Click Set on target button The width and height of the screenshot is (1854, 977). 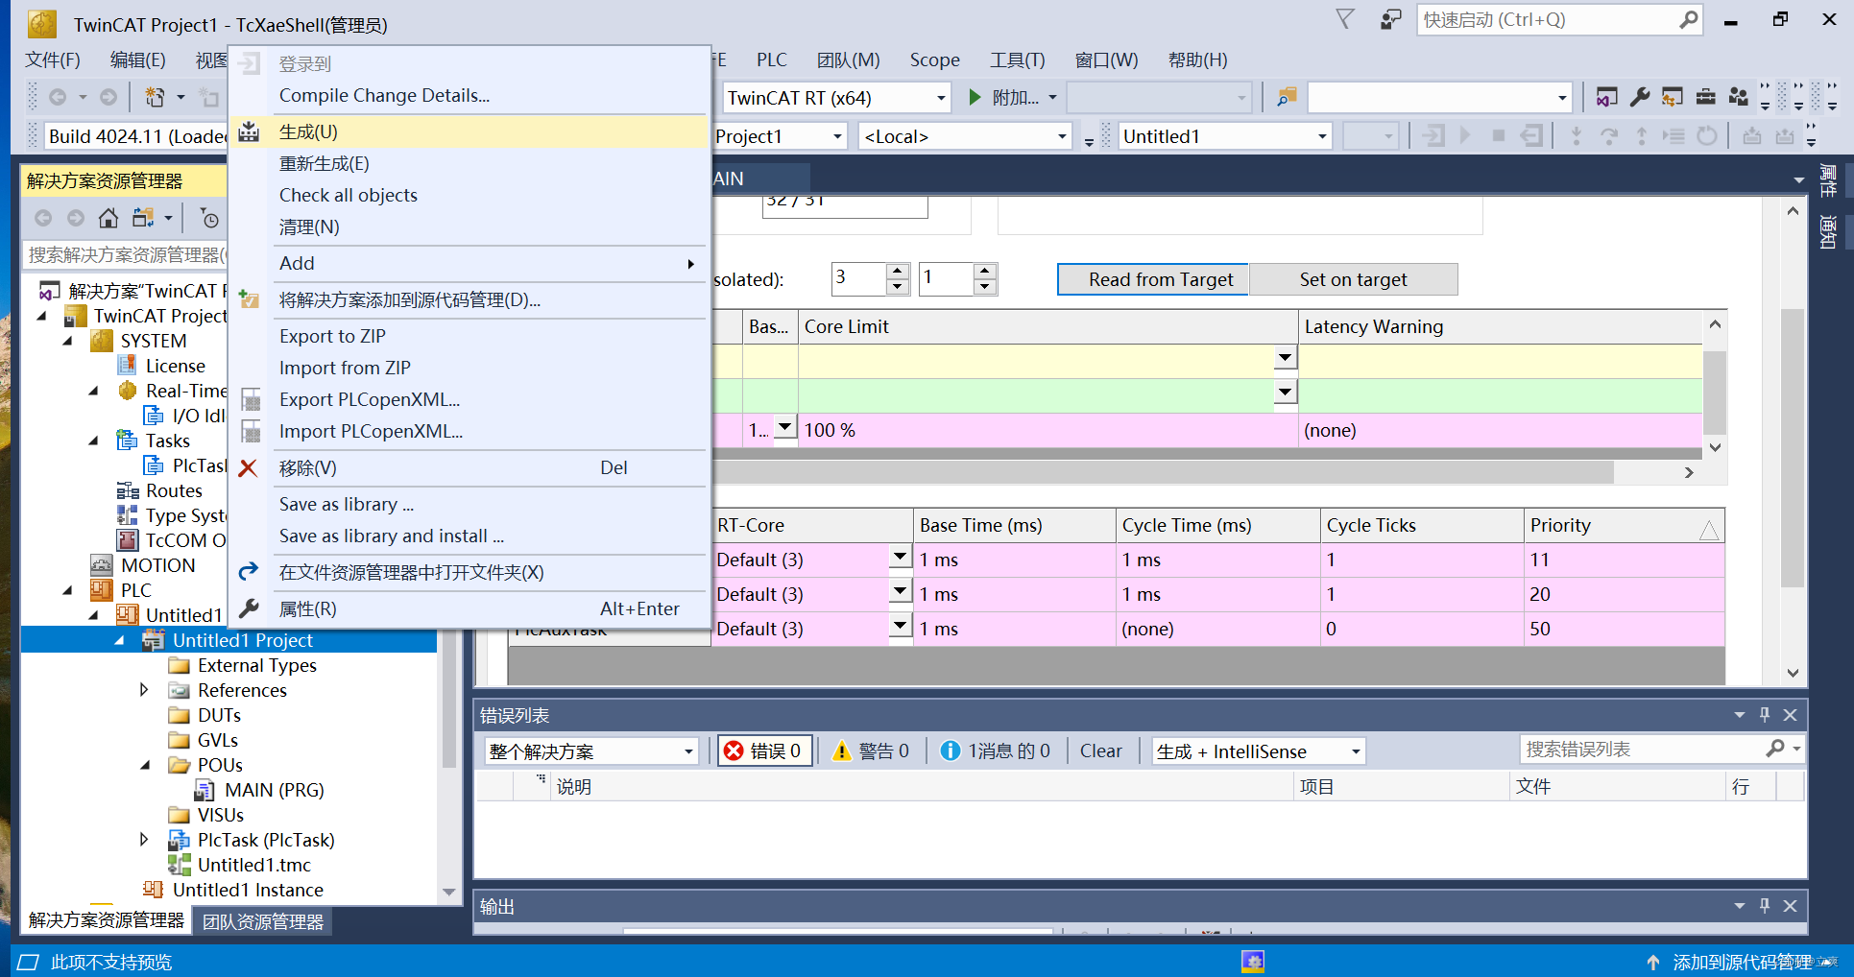click(1353, 279)
